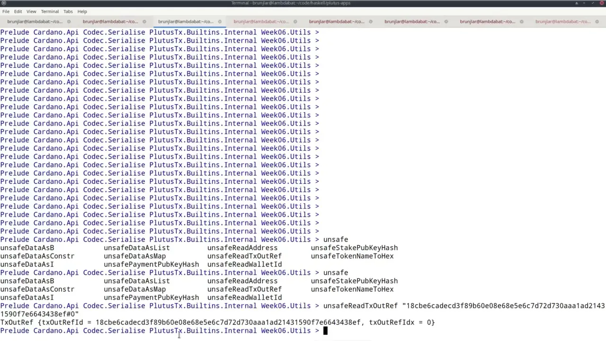Close the fifth terminal tab
The image size is (606, 341).
coord(371,22)
